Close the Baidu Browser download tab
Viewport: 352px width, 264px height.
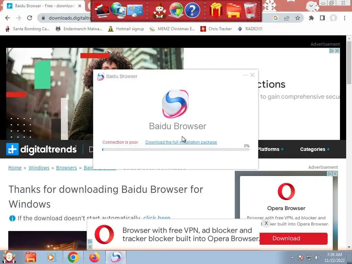[80, 6]
